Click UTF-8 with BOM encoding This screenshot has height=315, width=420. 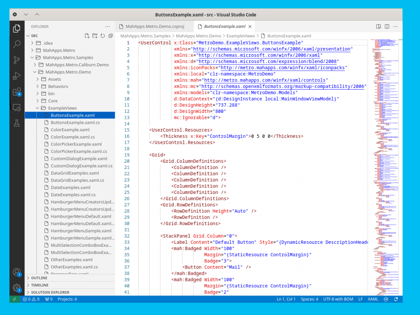(338, 299)
